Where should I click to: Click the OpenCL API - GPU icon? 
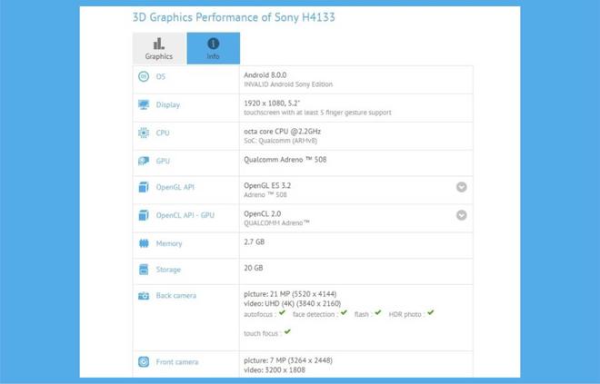click(144, 215)
